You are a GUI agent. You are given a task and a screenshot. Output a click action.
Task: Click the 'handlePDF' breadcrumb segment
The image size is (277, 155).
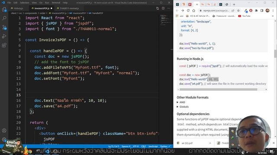pos(97,13)
